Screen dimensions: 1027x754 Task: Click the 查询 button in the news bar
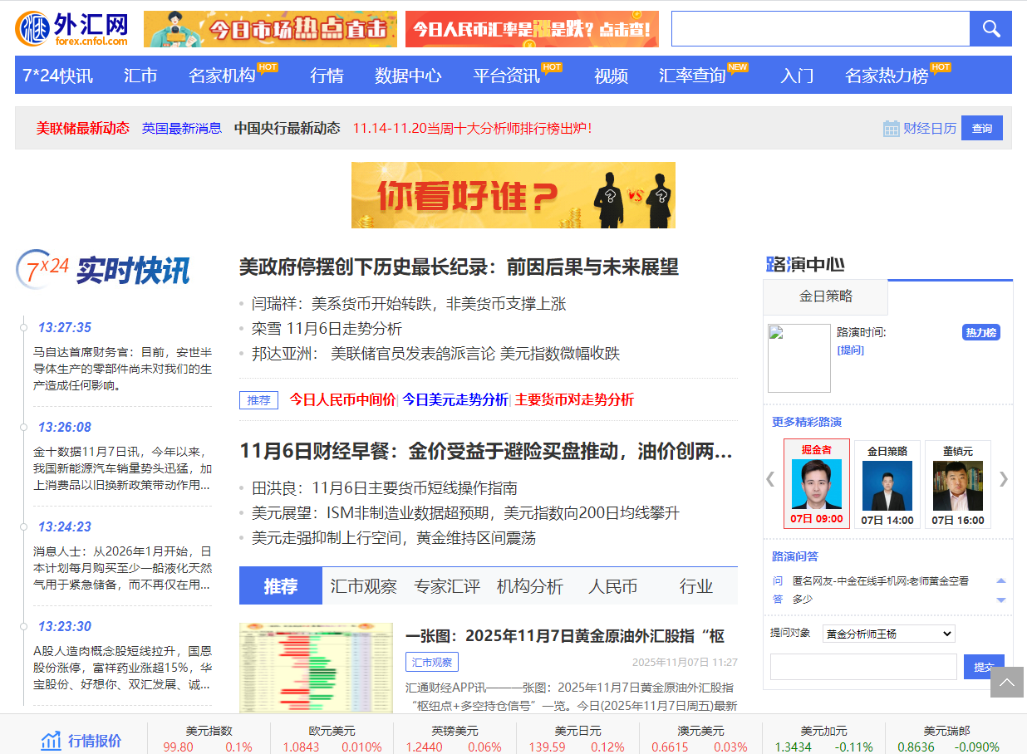[x=981, y=128]
